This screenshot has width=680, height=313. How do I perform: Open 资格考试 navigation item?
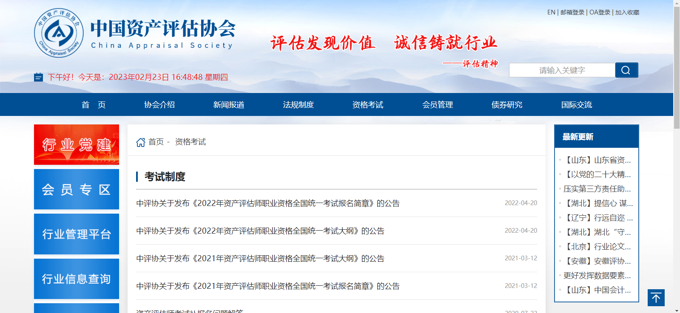(368, 105)
